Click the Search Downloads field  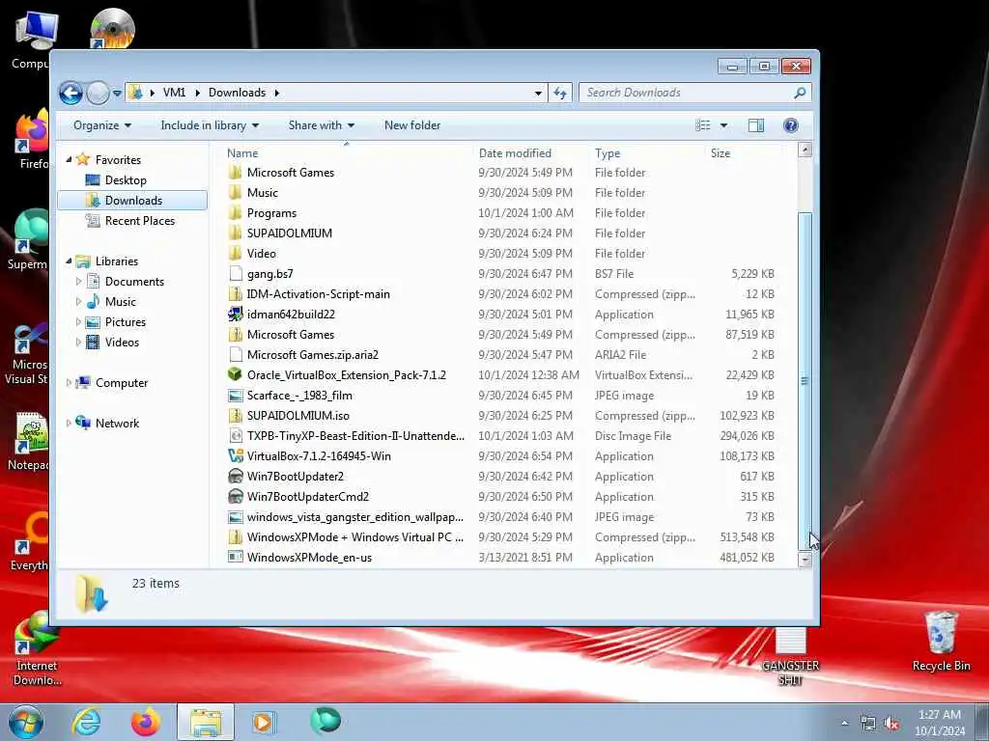(x=695, y=94)
